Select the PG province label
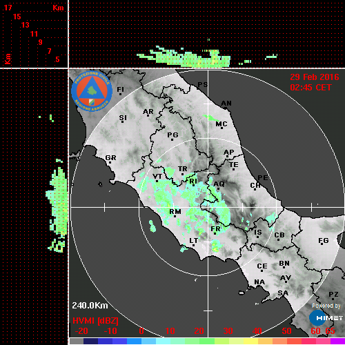Viewport: 345px width, 345px height. pos(172,135)
